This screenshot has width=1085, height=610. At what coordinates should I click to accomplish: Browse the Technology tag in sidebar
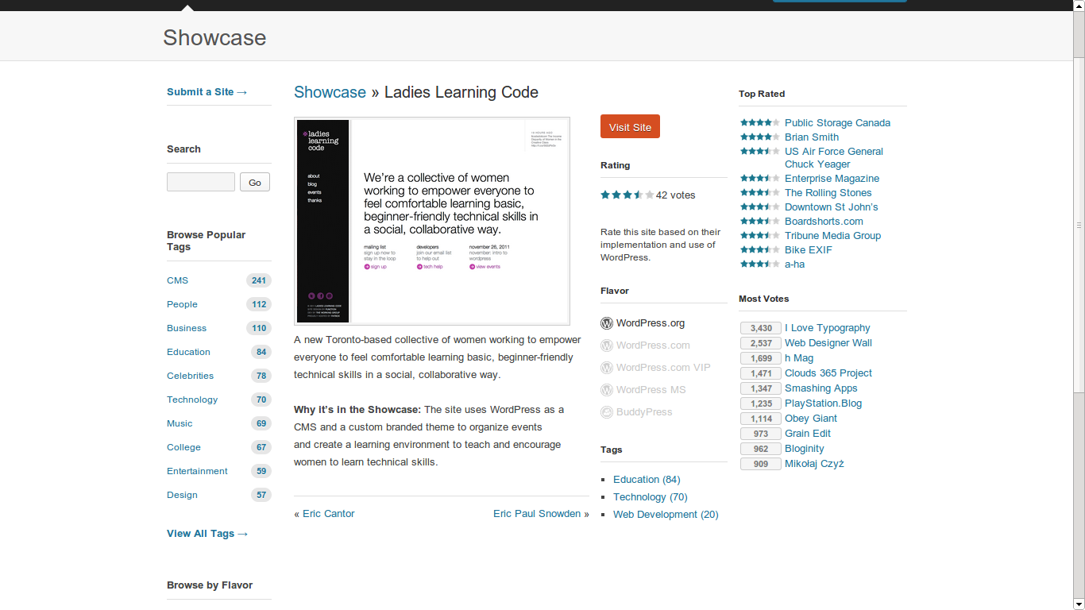[192, 400]
